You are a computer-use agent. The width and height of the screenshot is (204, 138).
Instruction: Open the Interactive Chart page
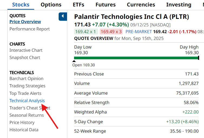(26, 50)
